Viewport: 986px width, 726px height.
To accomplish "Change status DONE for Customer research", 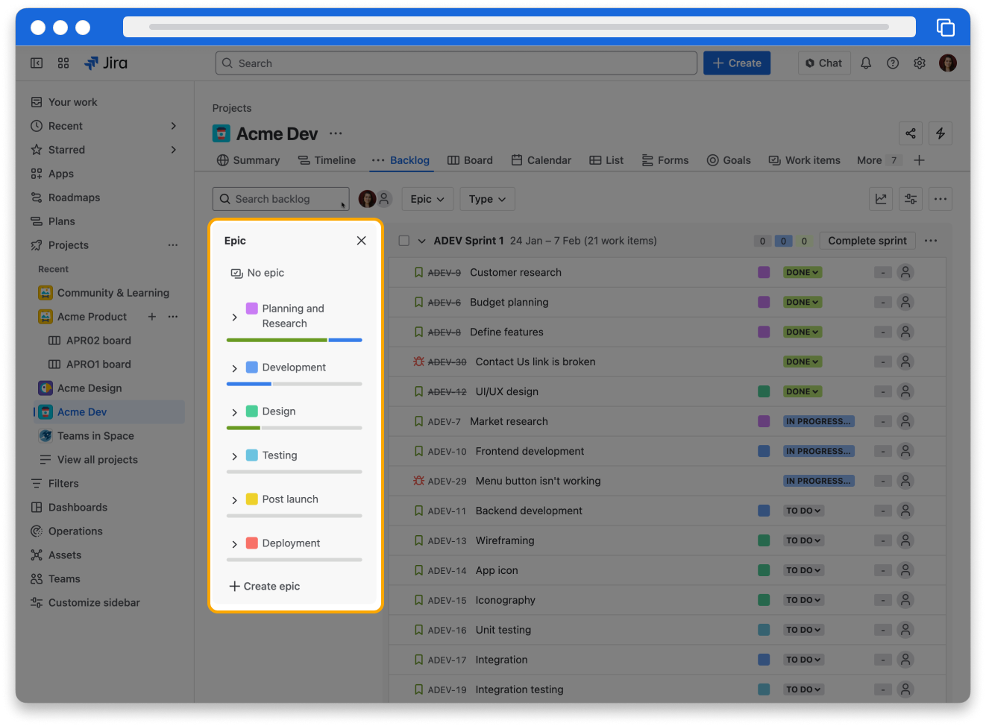I will 803,272.
